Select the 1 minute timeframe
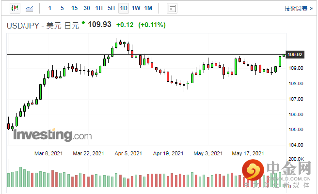318x194 pixels. (x=49, y=8)
